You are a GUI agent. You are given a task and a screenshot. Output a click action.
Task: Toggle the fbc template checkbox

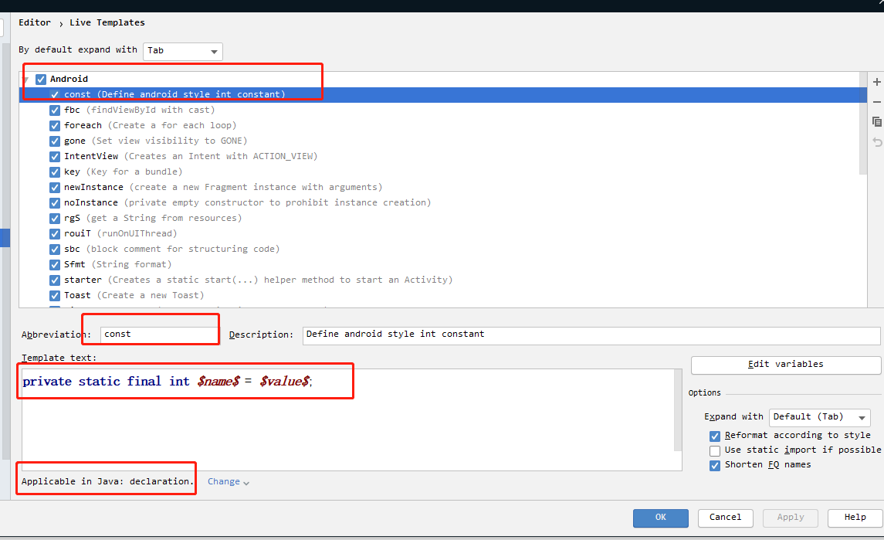coord(55,110)
